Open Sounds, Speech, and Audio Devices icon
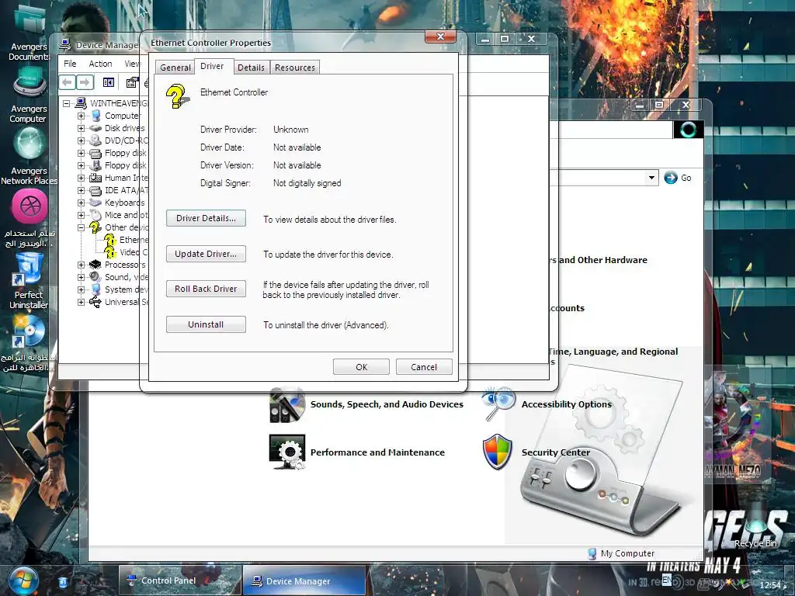The image size is (795, 596). point(287,405)
